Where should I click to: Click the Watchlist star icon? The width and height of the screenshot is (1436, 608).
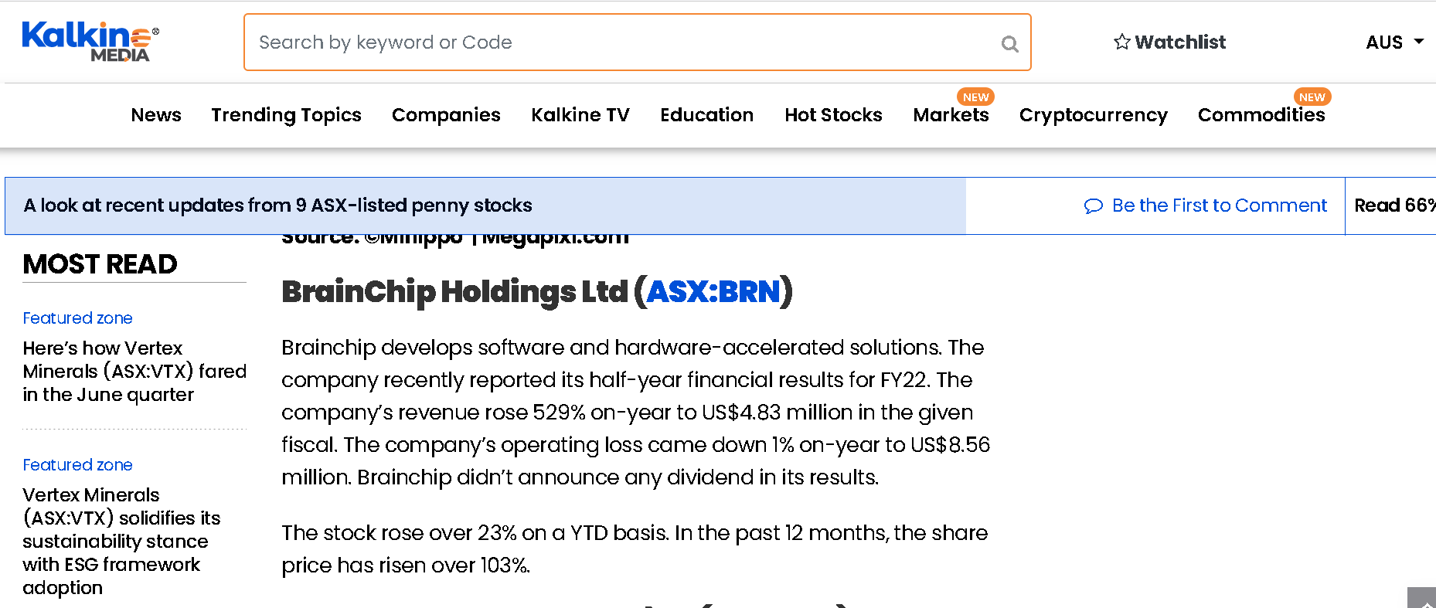(1122, 42)
